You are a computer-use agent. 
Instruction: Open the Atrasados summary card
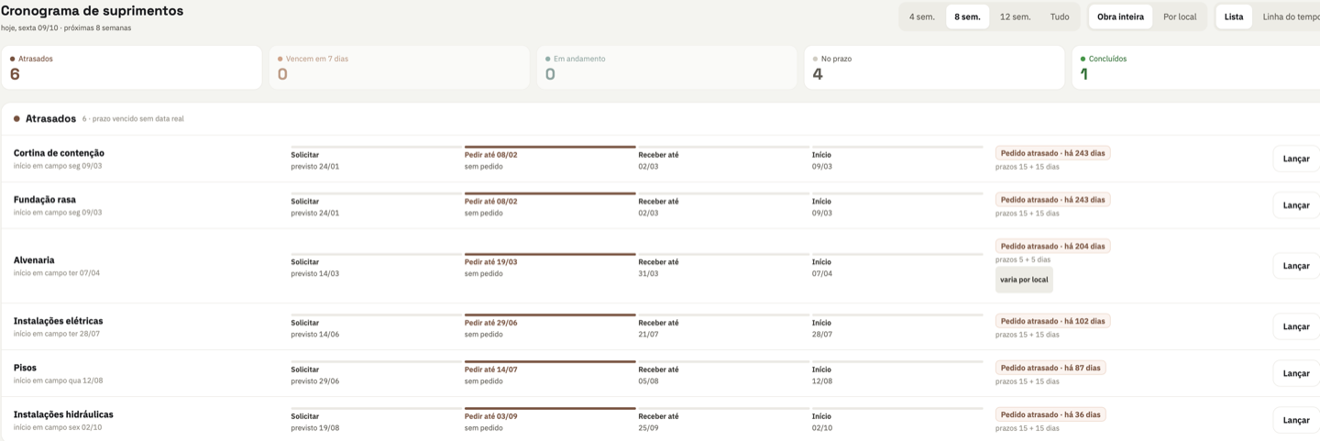[x=131, y=67]
